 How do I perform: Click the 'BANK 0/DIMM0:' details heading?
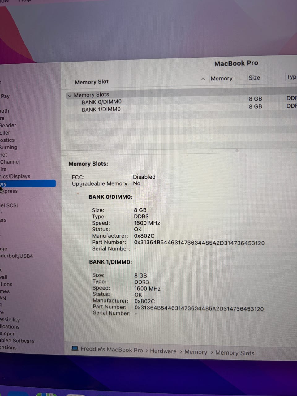click(110, 196)
